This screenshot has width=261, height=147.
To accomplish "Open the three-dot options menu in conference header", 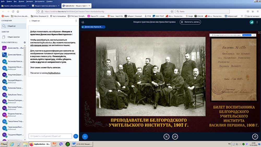I will [257, 22].
